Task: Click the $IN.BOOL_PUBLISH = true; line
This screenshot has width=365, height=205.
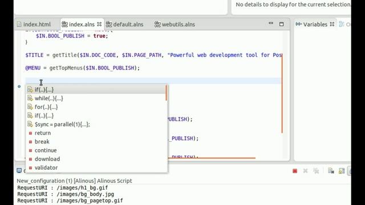Action: coord(72,36)
